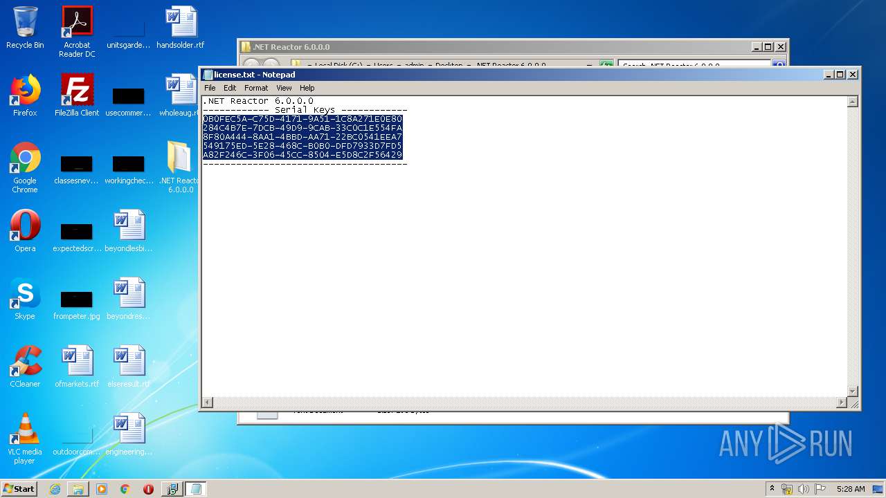Open the Format menu in Notepad
This screenshot has width=886, height=498.
(x=256, y=88)
